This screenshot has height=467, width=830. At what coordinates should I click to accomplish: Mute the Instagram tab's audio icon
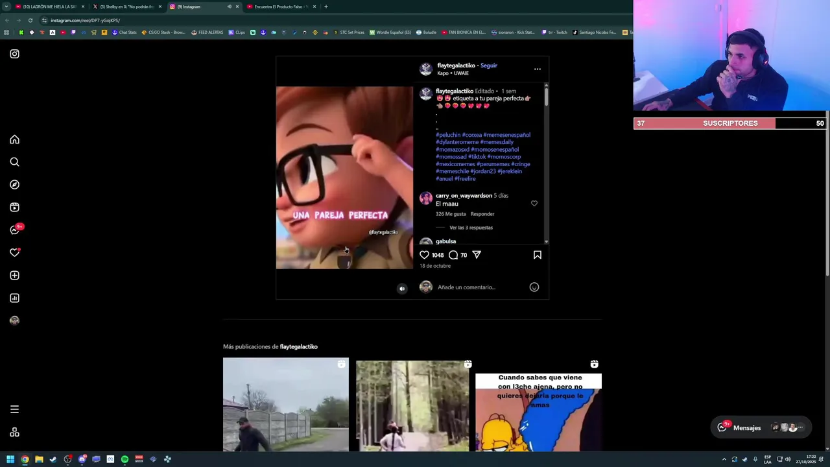point(229,6)
